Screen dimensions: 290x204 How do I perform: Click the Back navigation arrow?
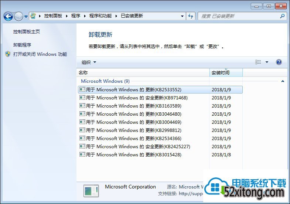[x=8, y=16]
